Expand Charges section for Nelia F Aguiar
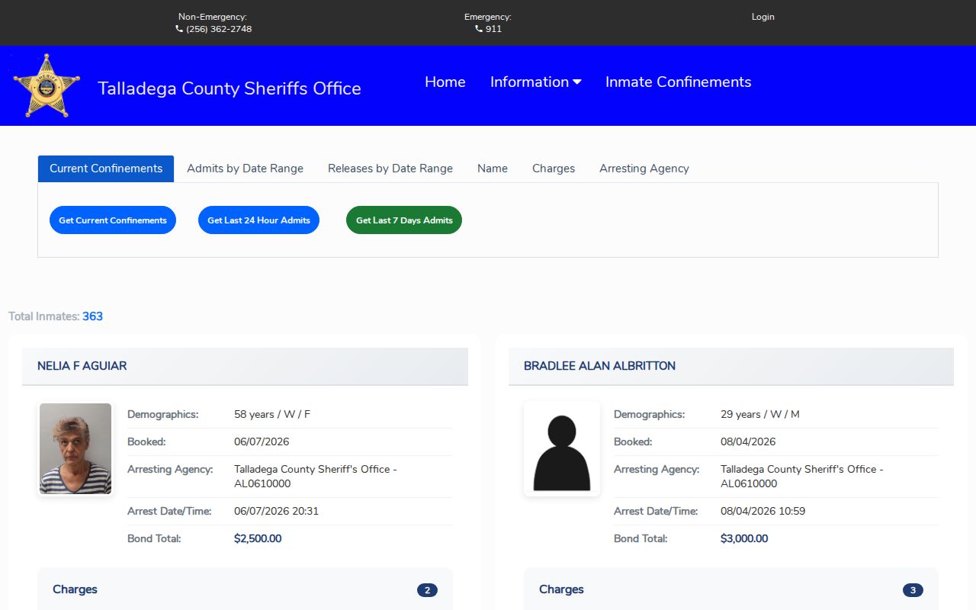 [x=246, y=589]
